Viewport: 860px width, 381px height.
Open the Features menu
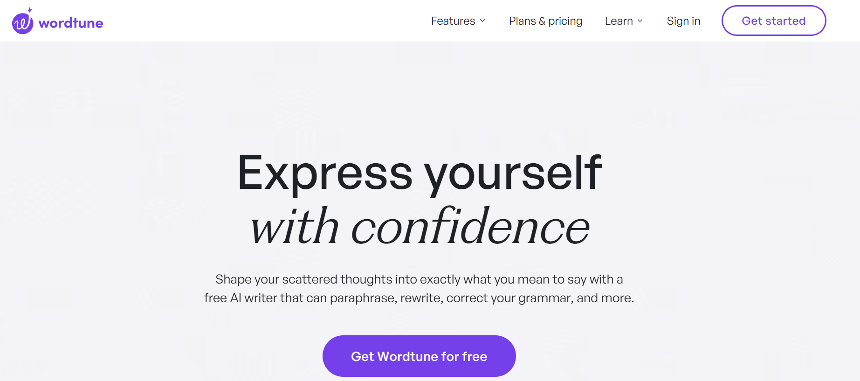tap(453, 21)
